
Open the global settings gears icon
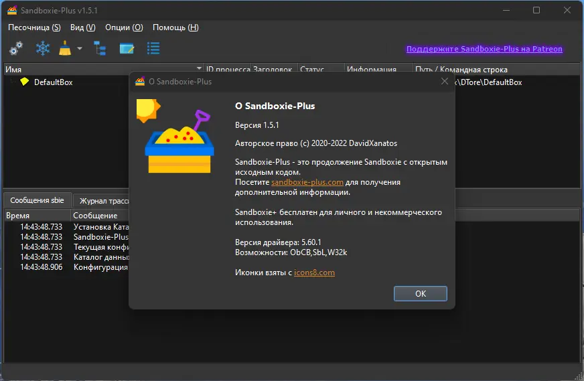(x=16, y=48)
